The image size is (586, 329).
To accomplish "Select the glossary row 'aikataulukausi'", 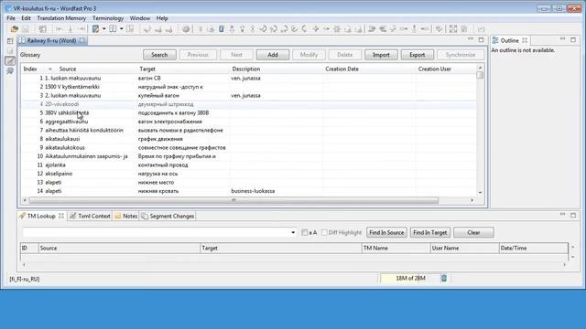I will 248,139.
